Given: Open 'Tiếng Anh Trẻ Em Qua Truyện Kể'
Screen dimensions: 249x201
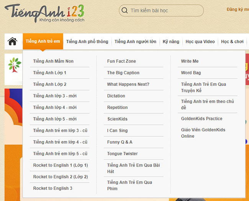Looking at the screenshot, I should click(203, 87).
